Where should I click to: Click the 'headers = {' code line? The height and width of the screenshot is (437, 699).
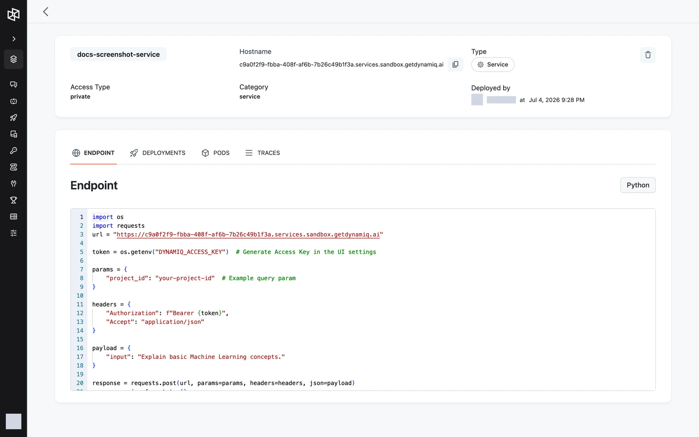coord(111,305)
